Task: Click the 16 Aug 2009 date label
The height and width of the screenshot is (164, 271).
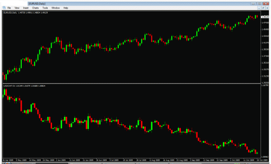Action: point(169,160)
